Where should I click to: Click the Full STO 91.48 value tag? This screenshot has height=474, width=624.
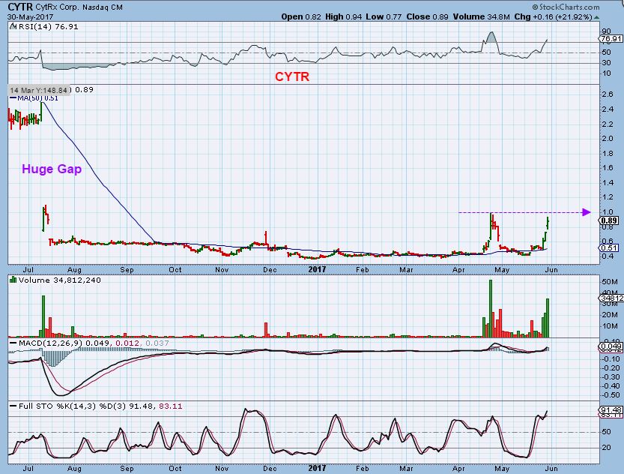pos(611,409)
